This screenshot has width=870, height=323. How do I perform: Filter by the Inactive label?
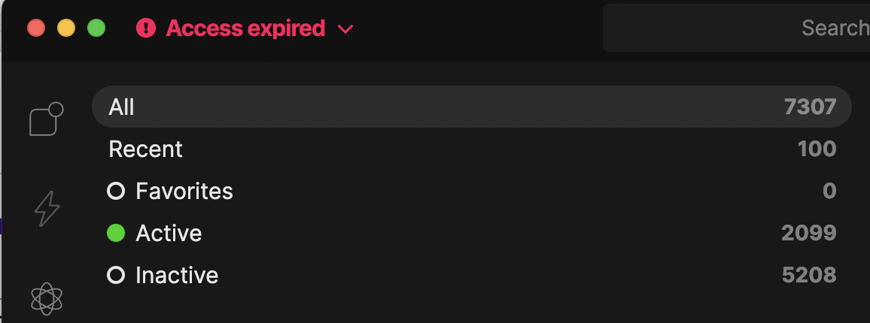[x=177, y=276]
